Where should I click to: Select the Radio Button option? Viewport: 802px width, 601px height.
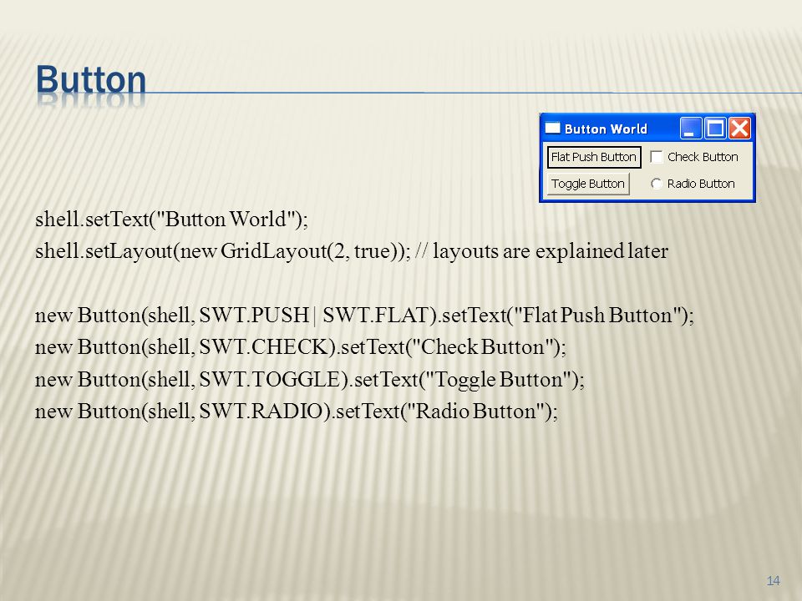tap(657, 184)
